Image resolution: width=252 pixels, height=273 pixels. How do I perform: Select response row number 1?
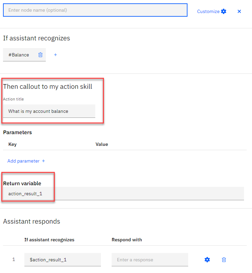pos(14,260)
